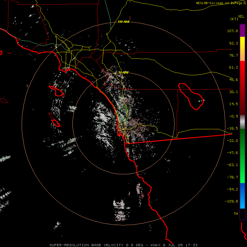Click the Salton Sea outline on map
Image resolution: width=247 pixels, height=247 pixels.
pos(191,97)
